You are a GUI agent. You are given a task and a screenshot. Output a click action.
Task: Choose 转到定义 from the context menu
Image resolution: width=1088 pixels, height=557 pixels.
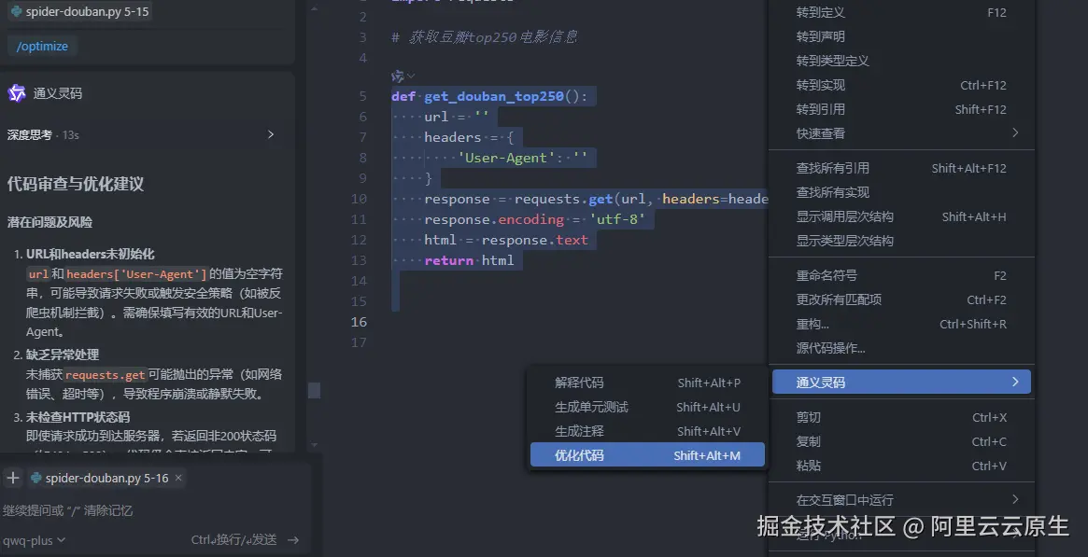tap(901, 12)
